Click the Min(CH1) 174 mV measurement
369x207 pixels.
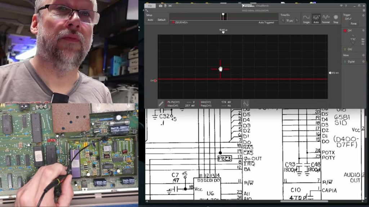(215, 102)
